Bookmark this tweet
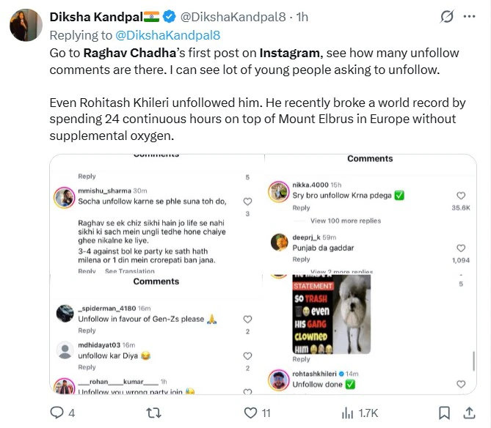 point(444,413)
